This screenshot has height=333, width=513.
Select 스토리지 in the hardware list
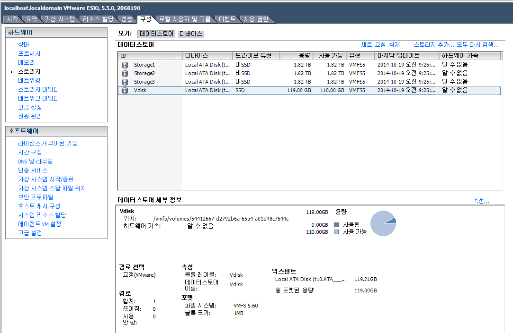pyautogui.click(x=29, y=71)
